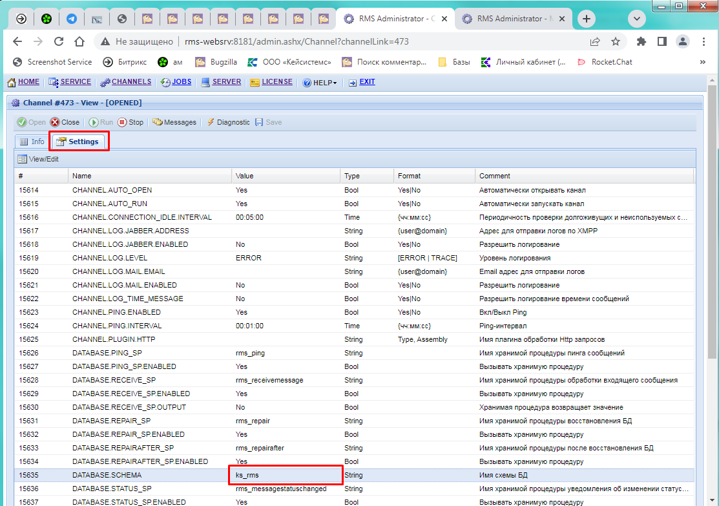The width and height of the screenshot is (719, 506).
Task: Click the Save toolbar button
Action: coord(268,122)
